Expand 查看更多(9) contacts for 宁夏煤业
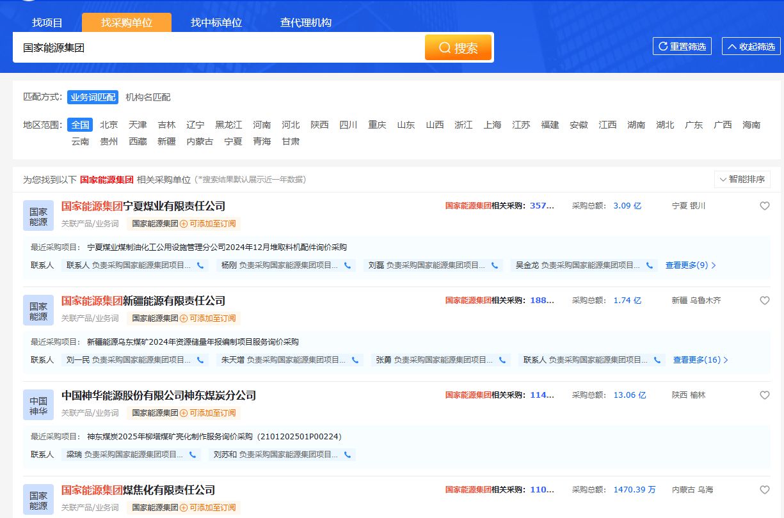 click(691, 265)
